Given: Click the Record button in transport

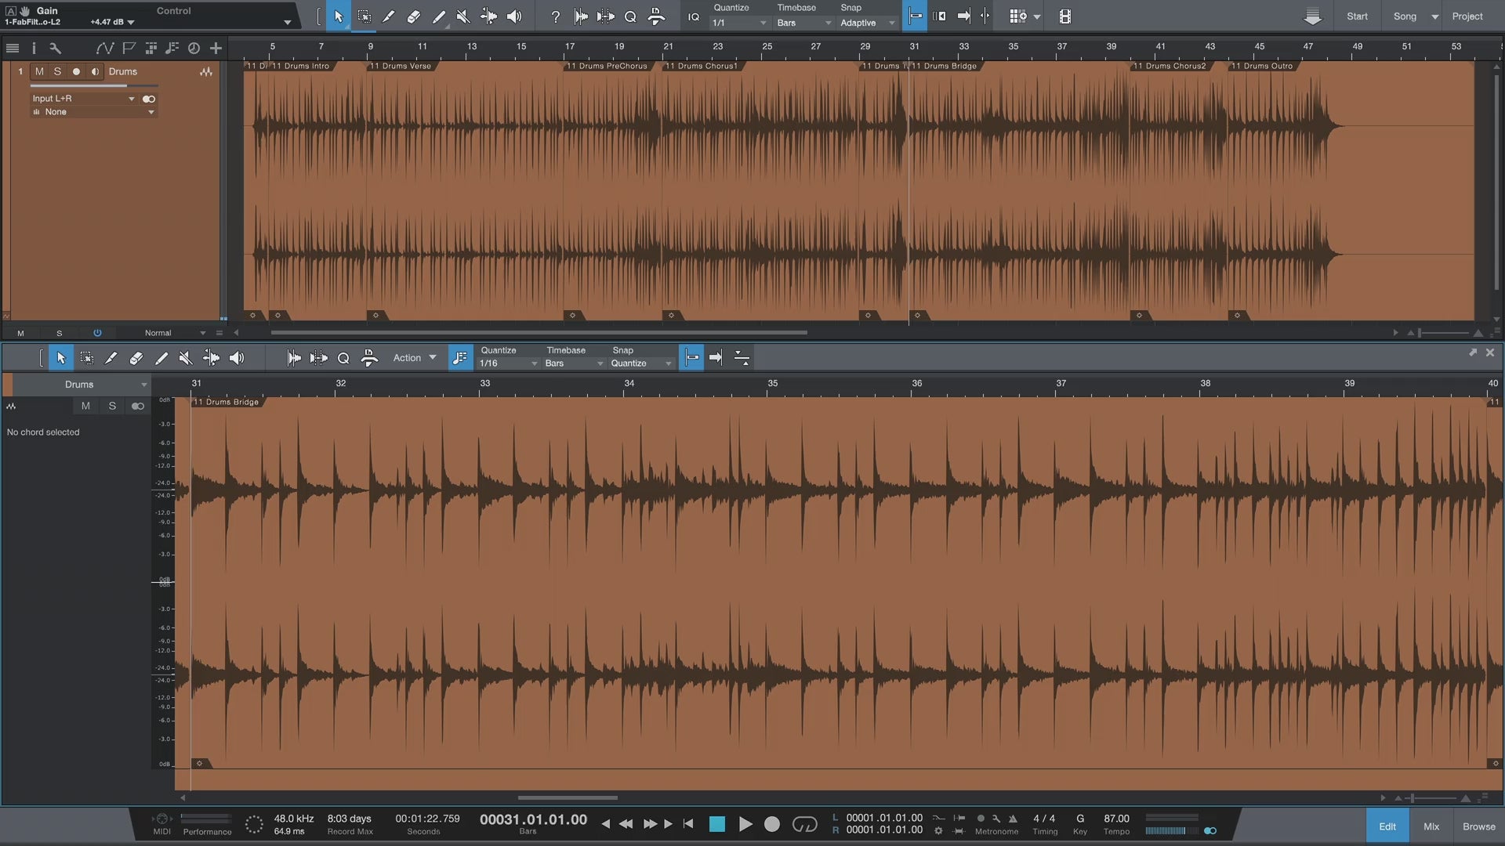Looking at the screenshot, I should click(x=772, y=824).
